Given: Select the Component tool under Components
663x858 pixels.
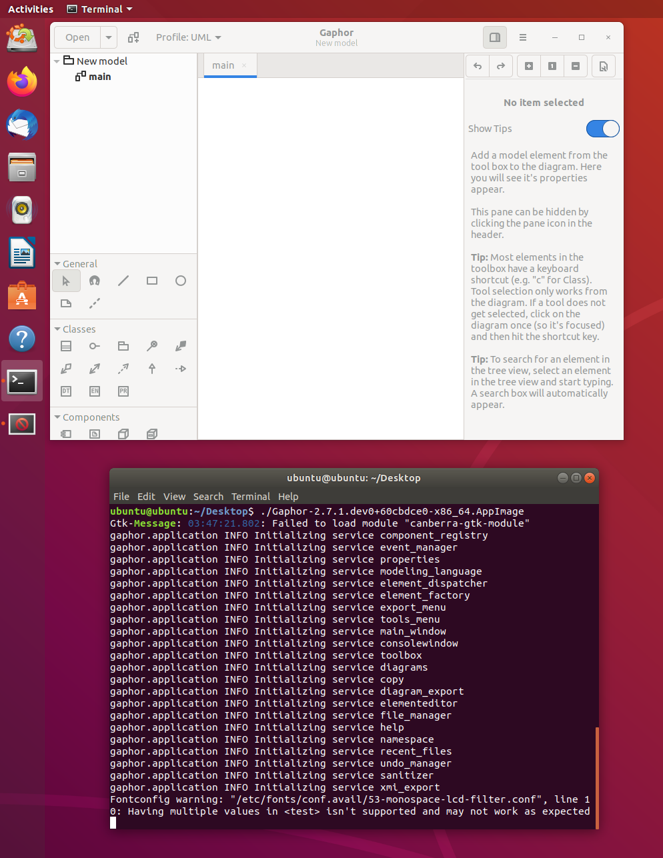Looking at the screenshot, I should (66, 434).
